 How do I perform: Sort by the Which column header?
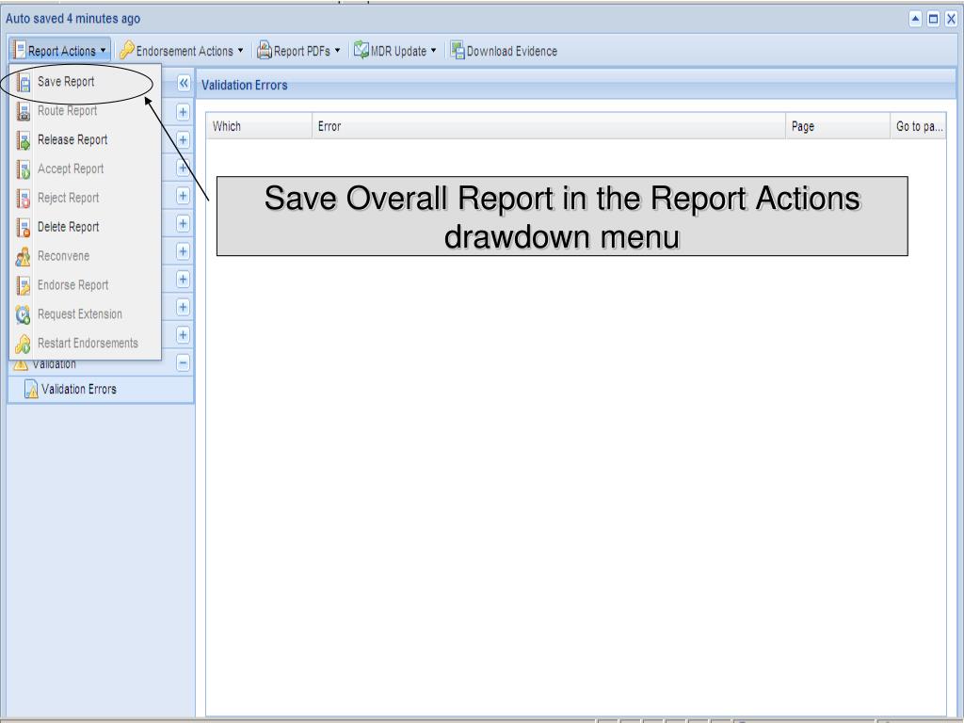(259, 126)
